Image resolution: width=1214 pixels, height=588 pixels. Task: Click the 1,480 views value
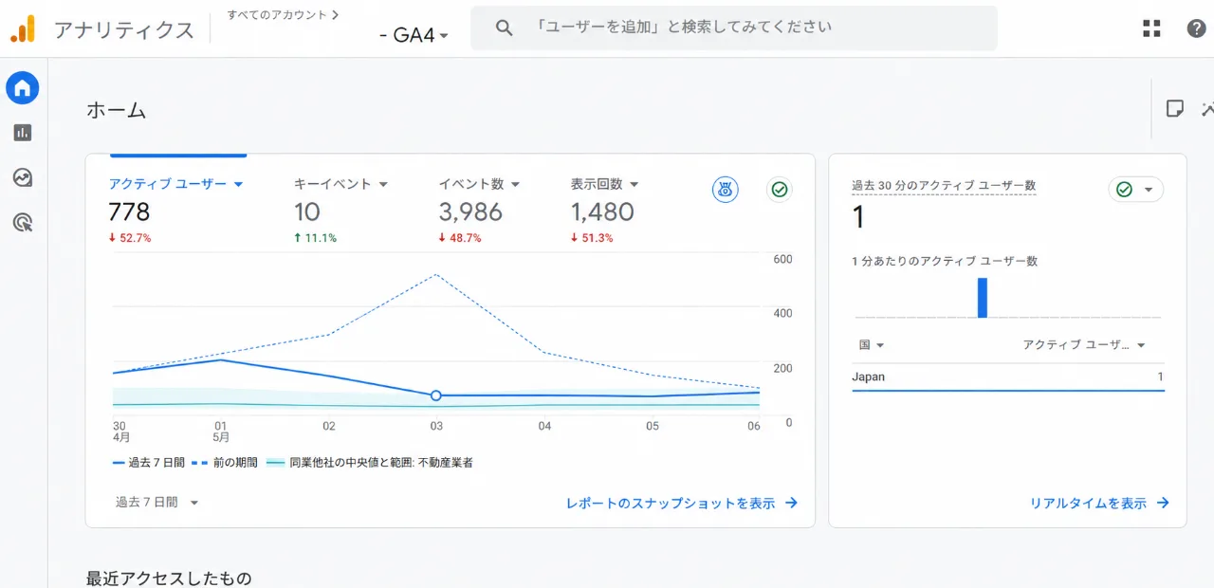click(x=602, y=211)
